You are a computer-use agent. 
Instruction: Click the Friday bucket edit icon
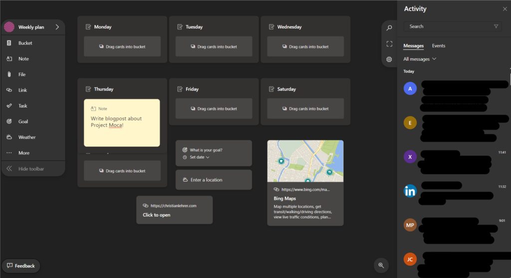pyautogui.click(x=180, y=89)
